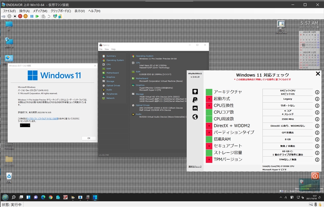The width and height of the screenshot is (324, 207).
Task: Open Help menu in Speccy window
Action: 113,49
